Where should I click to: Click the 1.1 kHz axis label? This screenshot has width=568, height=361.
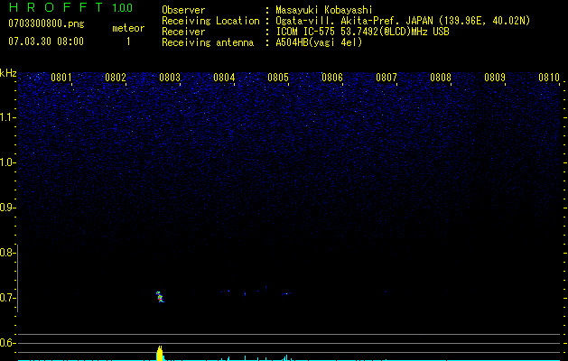point(7,117)
